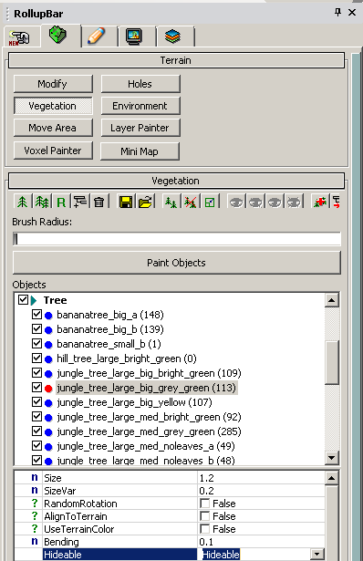Click the properties grid scroll up arrow
Image resolution: width=363 pixels, height=561 pixels.
click(x=331, y=478)
